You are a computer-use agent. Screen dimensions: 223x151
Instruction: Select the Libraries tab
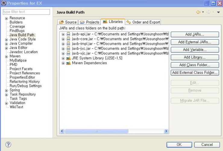[x=113, y=22]
